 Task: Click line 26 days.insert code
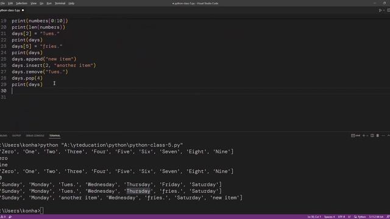click(54, 65)
